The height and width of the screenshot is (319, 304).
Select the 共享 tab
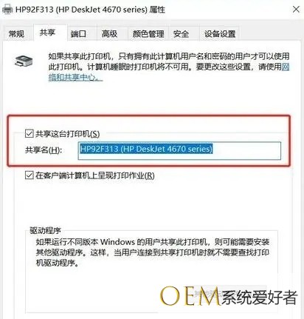[x=47, y=33]
